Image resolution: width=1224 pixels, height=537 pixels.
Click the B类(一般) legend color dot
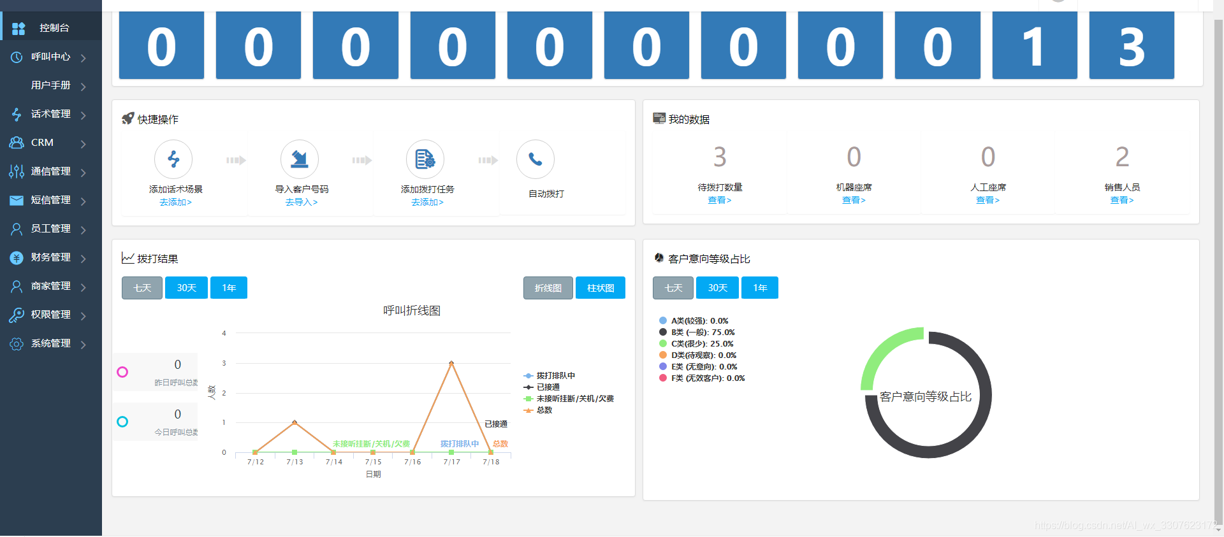[x=663, y=333]
